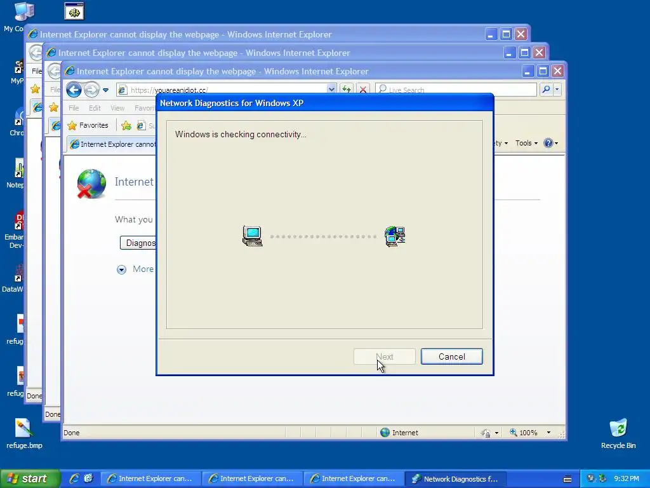Select Network Diagnostics taskbar button

tap(456, 478)
